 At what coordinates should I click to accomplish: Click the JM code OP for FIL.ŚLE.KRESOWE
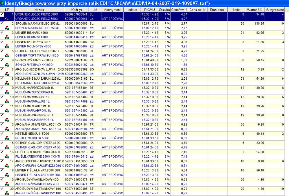pyautogui.click(x=92, y=152)
